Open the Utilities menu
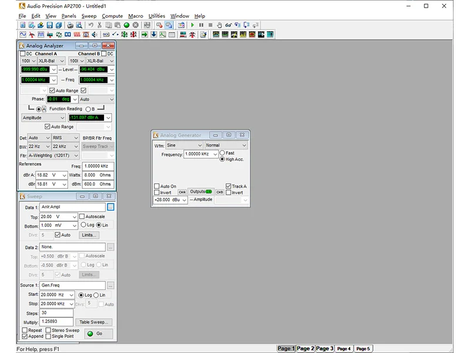470x353 pixels. [x=156, y=16]
